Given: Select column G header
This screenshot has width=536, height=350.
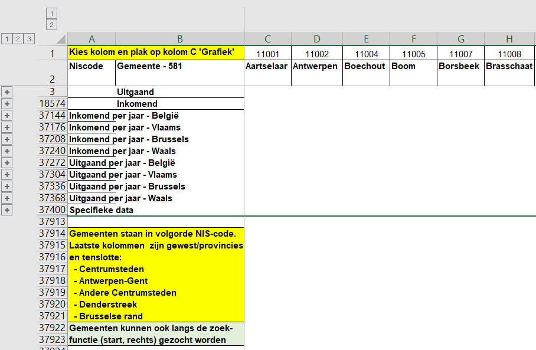Looking at the screenshot, I should click(x=461, y=39).
